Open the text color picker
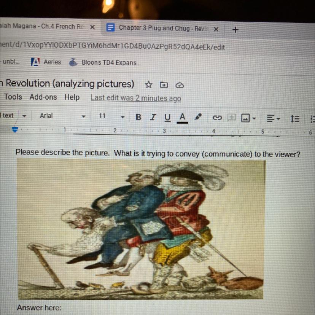 pyautogui.click(x=182, y=118)
